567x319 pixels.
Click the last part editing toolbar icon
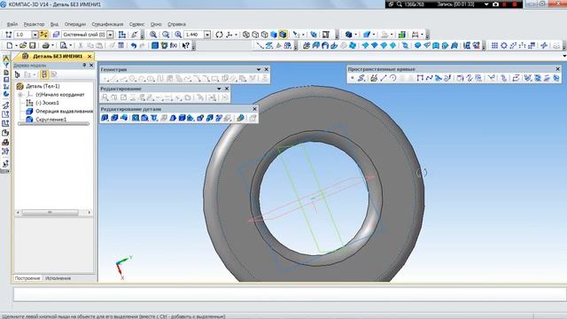point(252,118)
